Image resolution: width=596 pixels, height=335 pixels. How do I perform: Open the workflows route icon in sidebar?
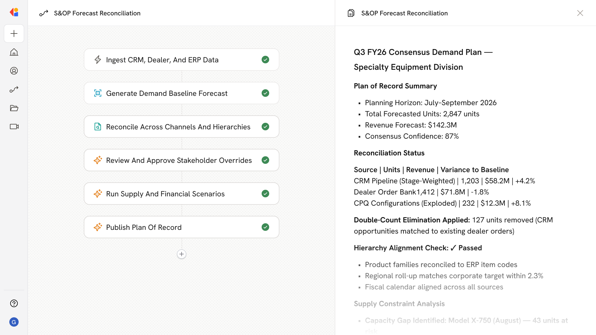[14, 89]
